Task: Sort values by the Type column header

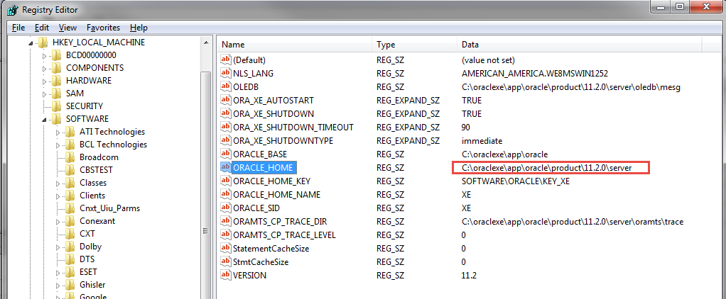Action: [414, 45]
